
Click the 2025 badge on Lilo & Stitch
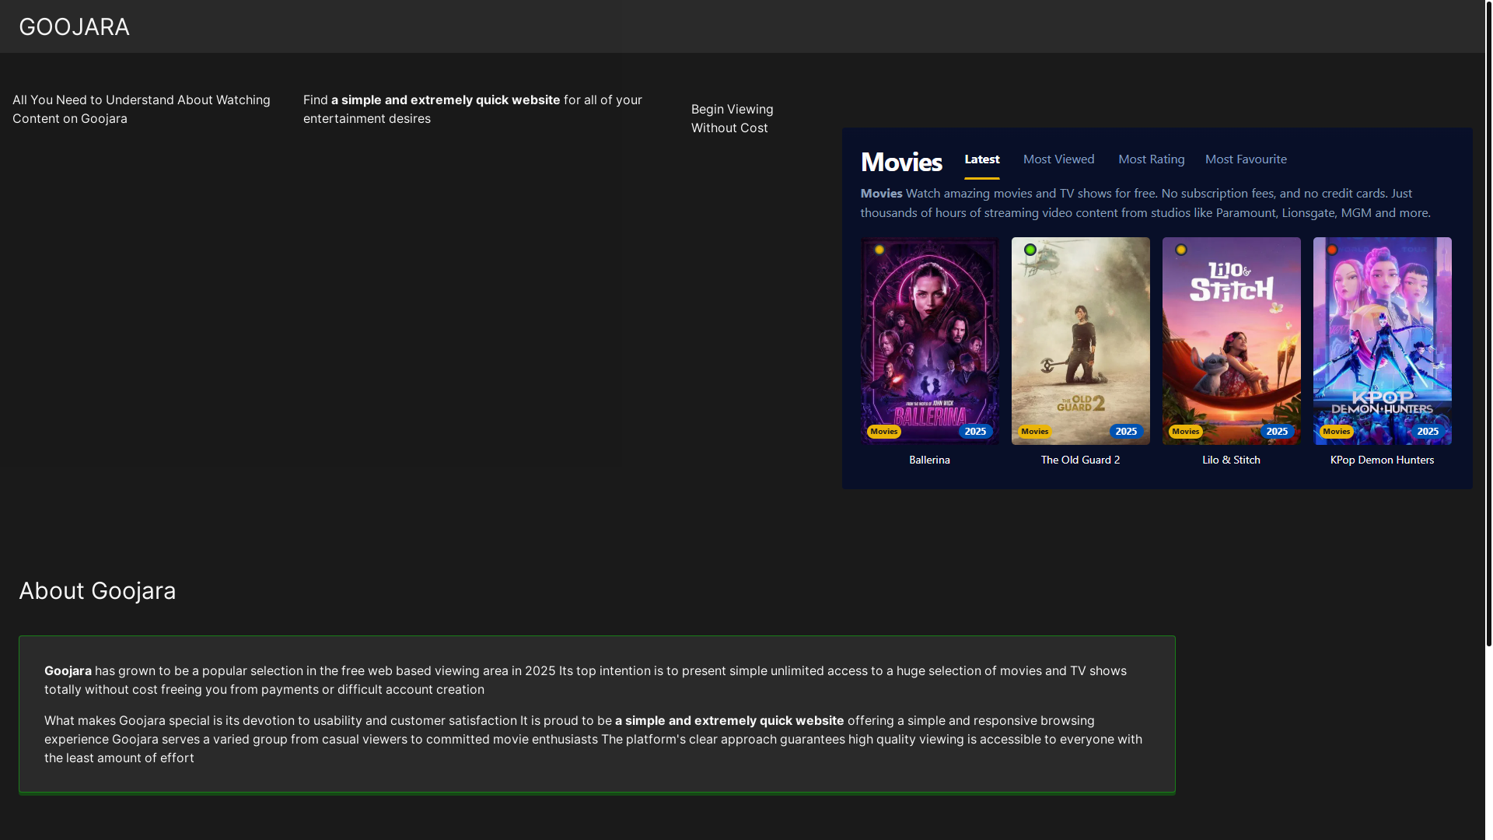(1277, 432)
